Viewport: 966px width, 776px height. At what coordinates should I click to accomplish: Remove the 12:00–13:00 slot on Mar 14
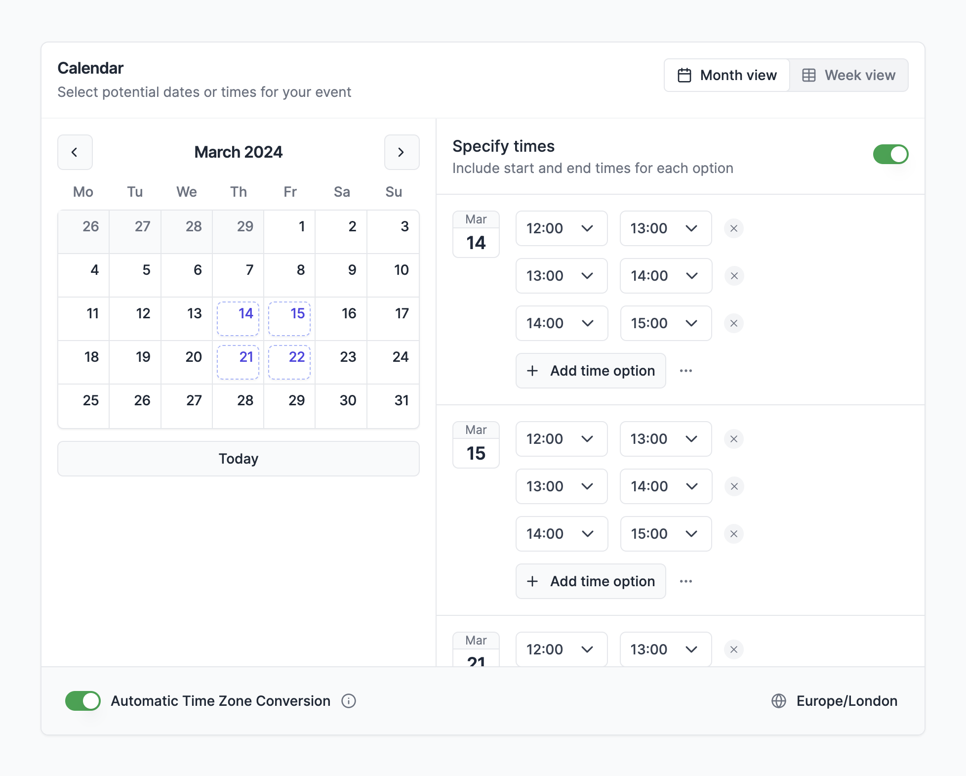point(733,228)
